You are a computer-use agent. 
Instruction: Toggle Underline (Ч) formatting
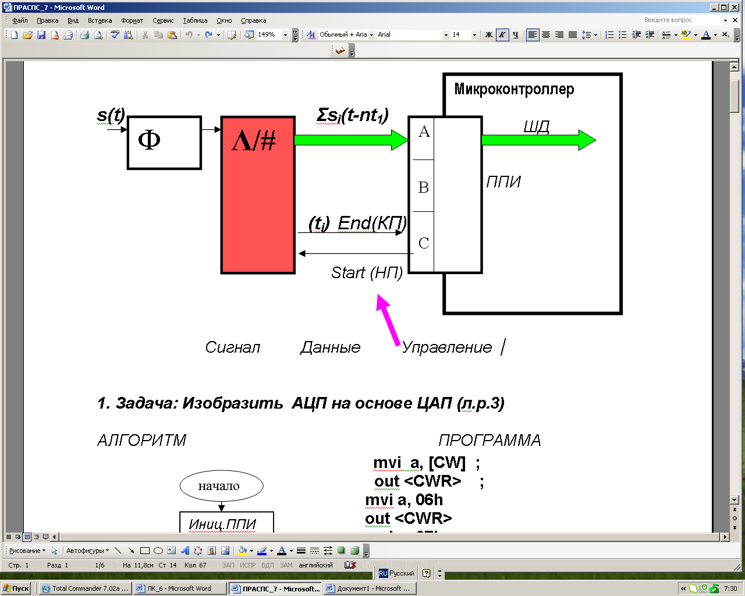click(516, 35)
